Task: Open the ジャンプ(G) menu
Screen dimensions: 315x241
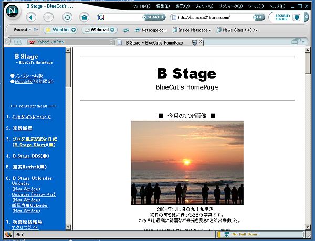Action: [x=204, y=6]
